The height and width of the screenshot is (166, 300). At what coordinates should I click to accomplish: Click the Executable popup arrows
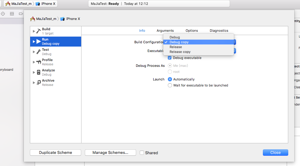tap(235, 51)
